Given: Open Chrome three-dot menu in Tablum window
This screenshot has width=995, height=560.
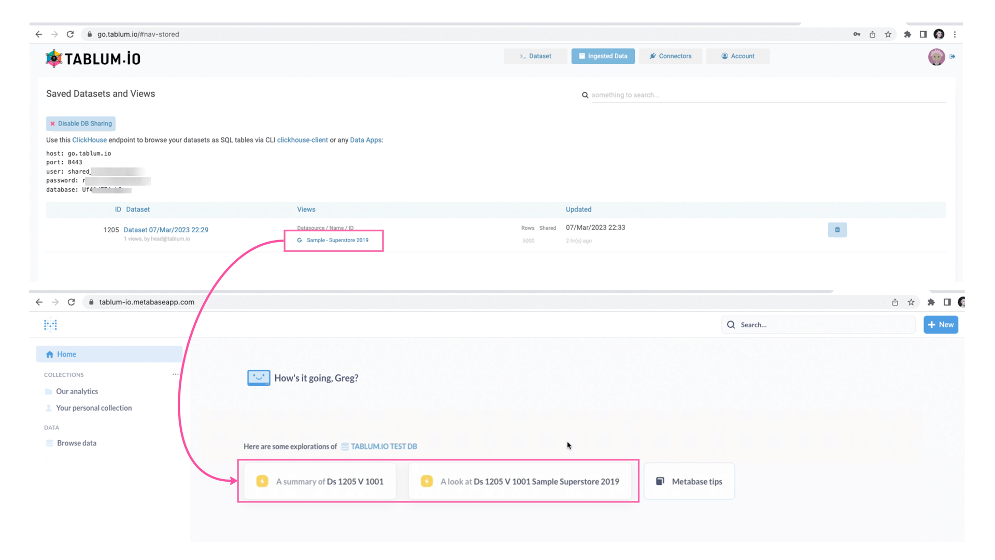Looking at the screenshot, I should point(955,34).
